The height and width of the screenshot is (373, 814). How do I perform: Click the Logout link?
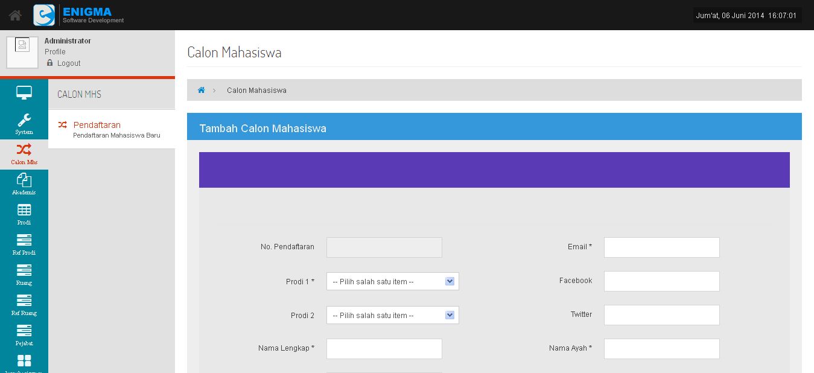click(69, 63)
